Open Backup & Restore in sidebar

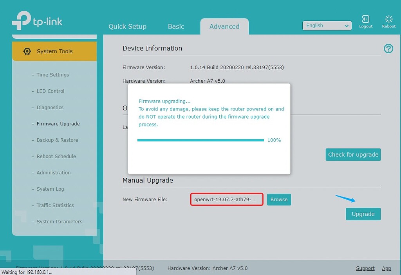(x=57, y=140)
